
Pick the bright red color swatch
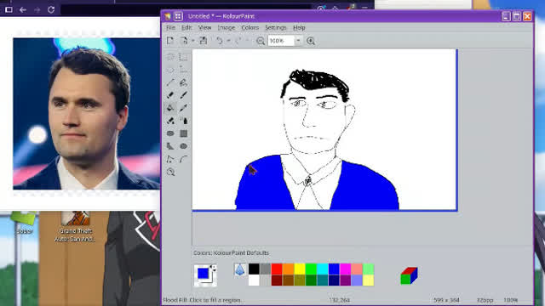(277, 269)
